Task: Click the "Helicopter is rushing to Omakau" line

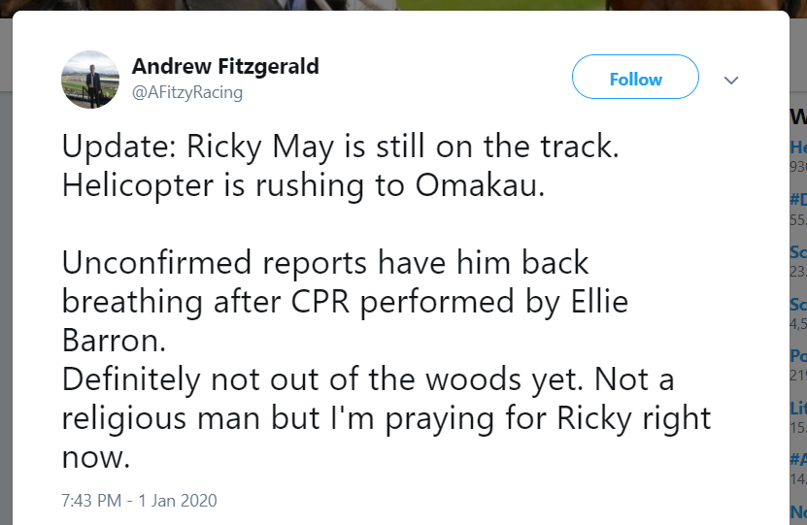Action: pos(303,185)
